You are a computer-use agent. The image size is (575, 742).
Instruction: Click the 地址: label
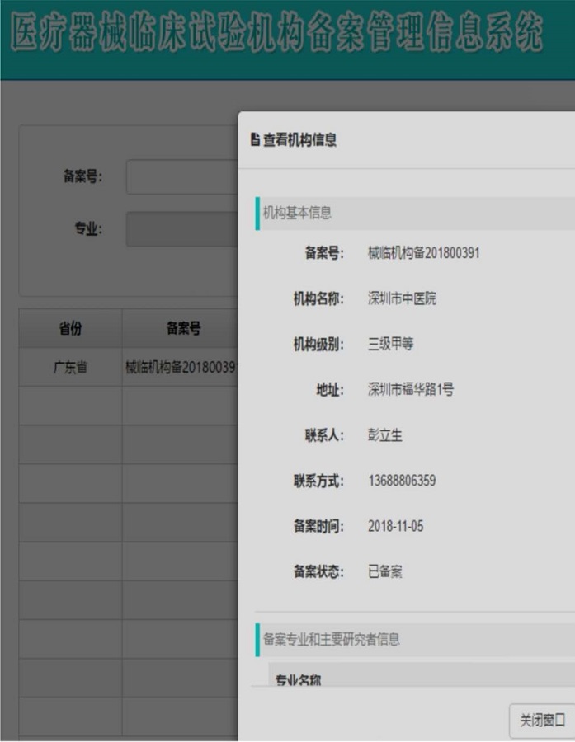point(330,389)
